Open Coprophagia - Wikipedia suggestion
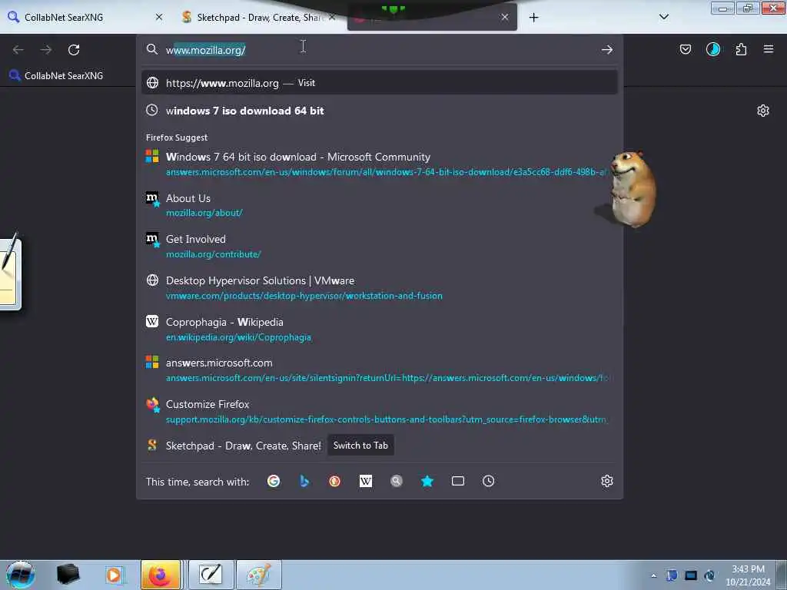The width and height of the screenshot is (787, 590). pos(380,329)
